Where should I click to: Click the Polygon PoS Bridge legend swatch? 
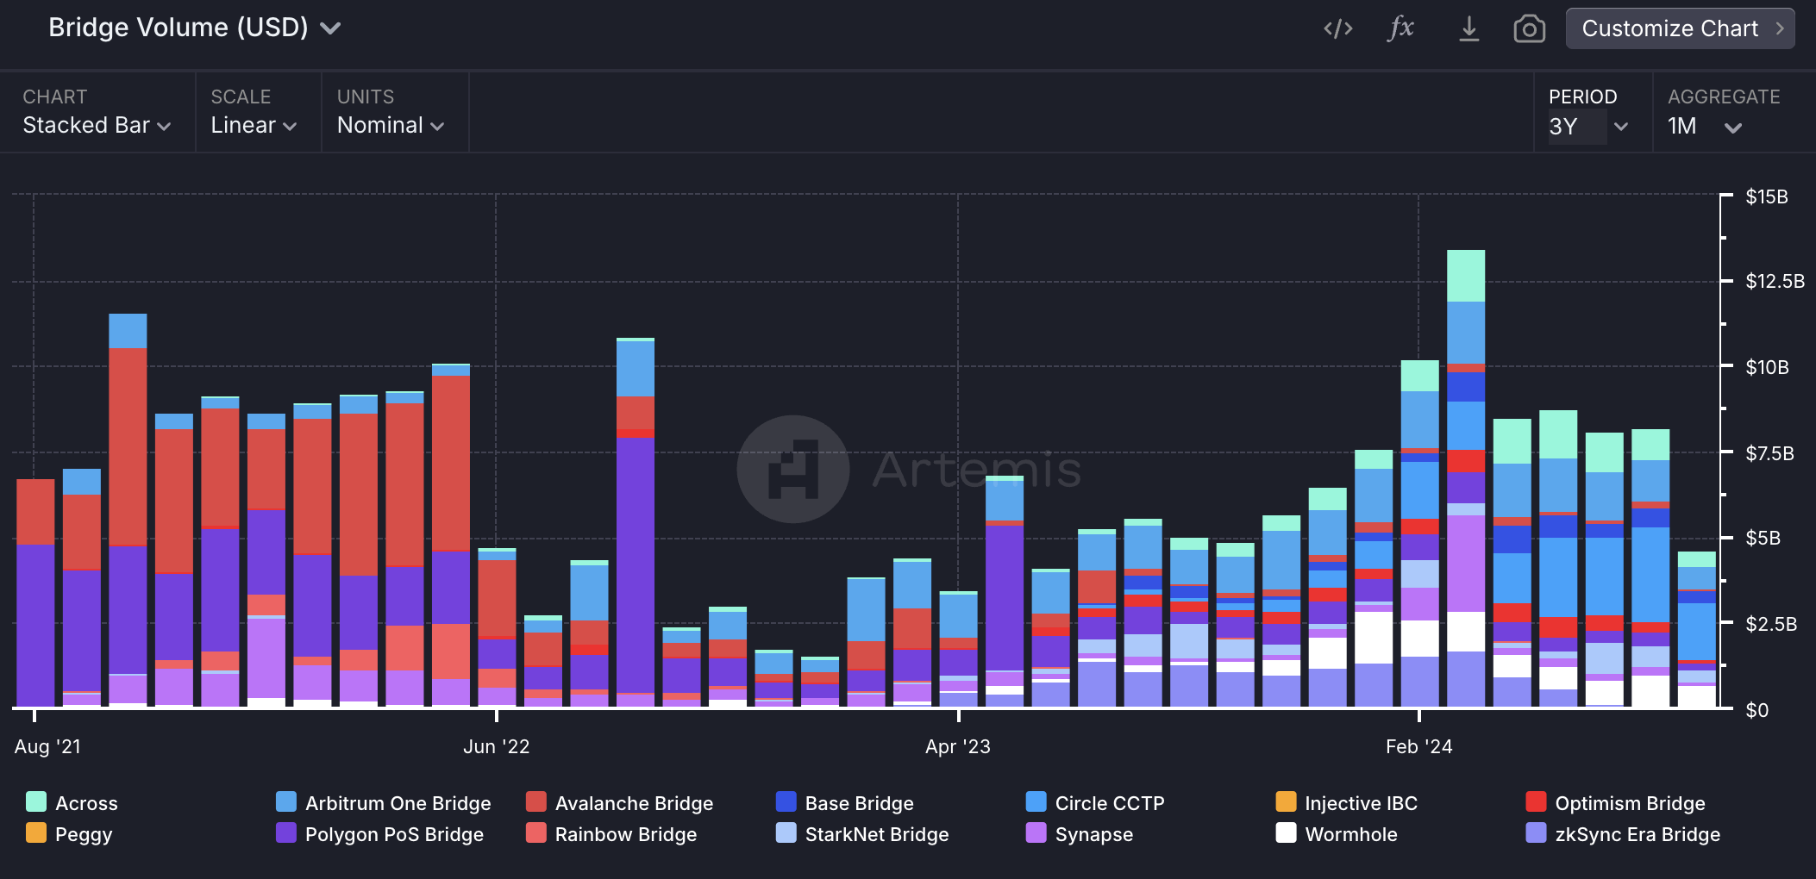click(x=286, y=833)
